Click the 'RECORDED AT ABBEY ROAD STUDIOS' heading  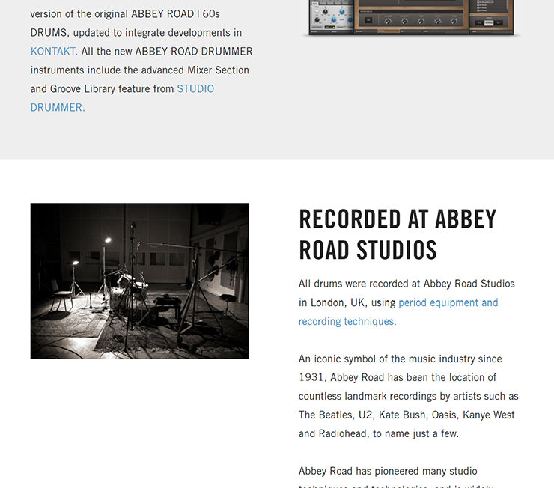(x=398, y=234)
